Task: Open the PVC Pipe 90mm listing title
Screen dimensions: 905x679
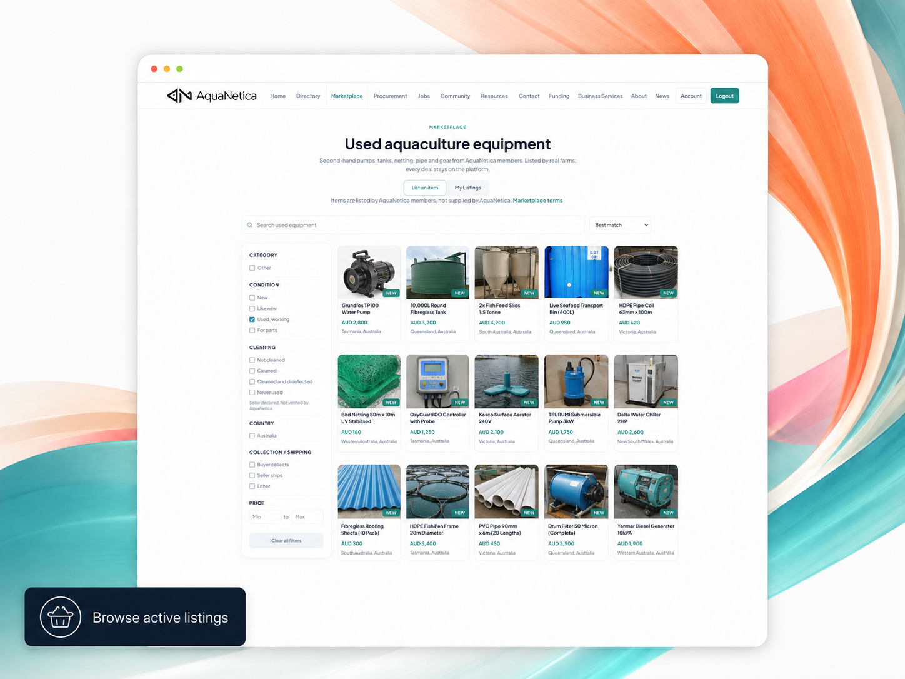Action: click(x=500, y=530)
